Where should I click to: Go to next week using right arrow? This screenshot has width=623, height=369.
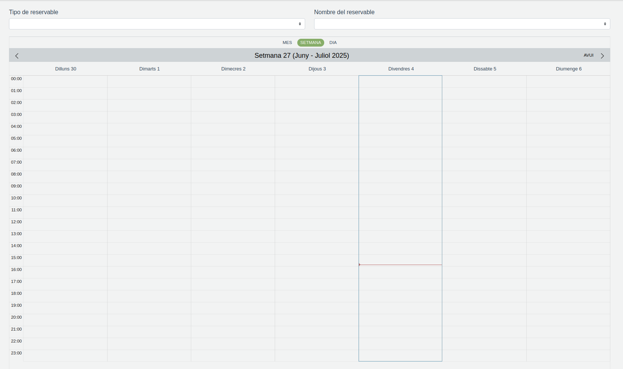(602, 56)
